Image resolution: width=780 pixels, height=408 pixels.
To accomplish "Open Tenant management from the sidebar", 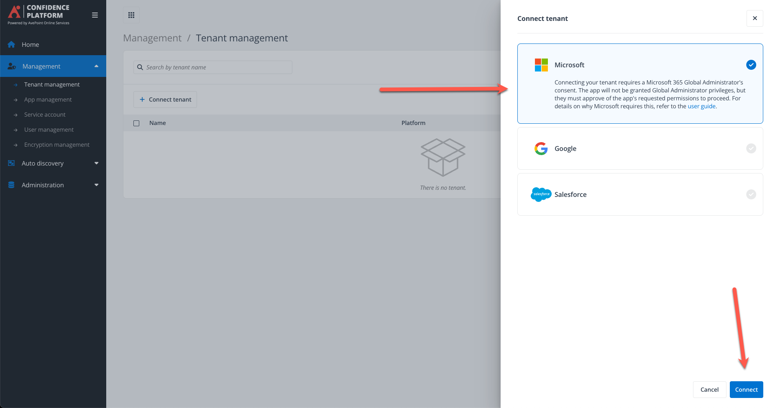I will tap(52, 84).
